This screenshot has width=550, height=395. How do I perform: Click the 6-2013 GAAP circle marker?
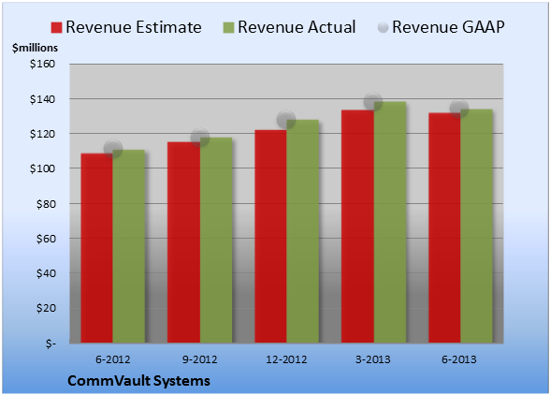coord(459,109)
